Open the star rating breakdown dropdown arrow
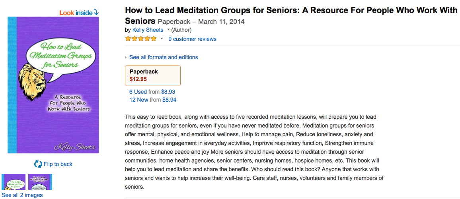 (162, 39)
